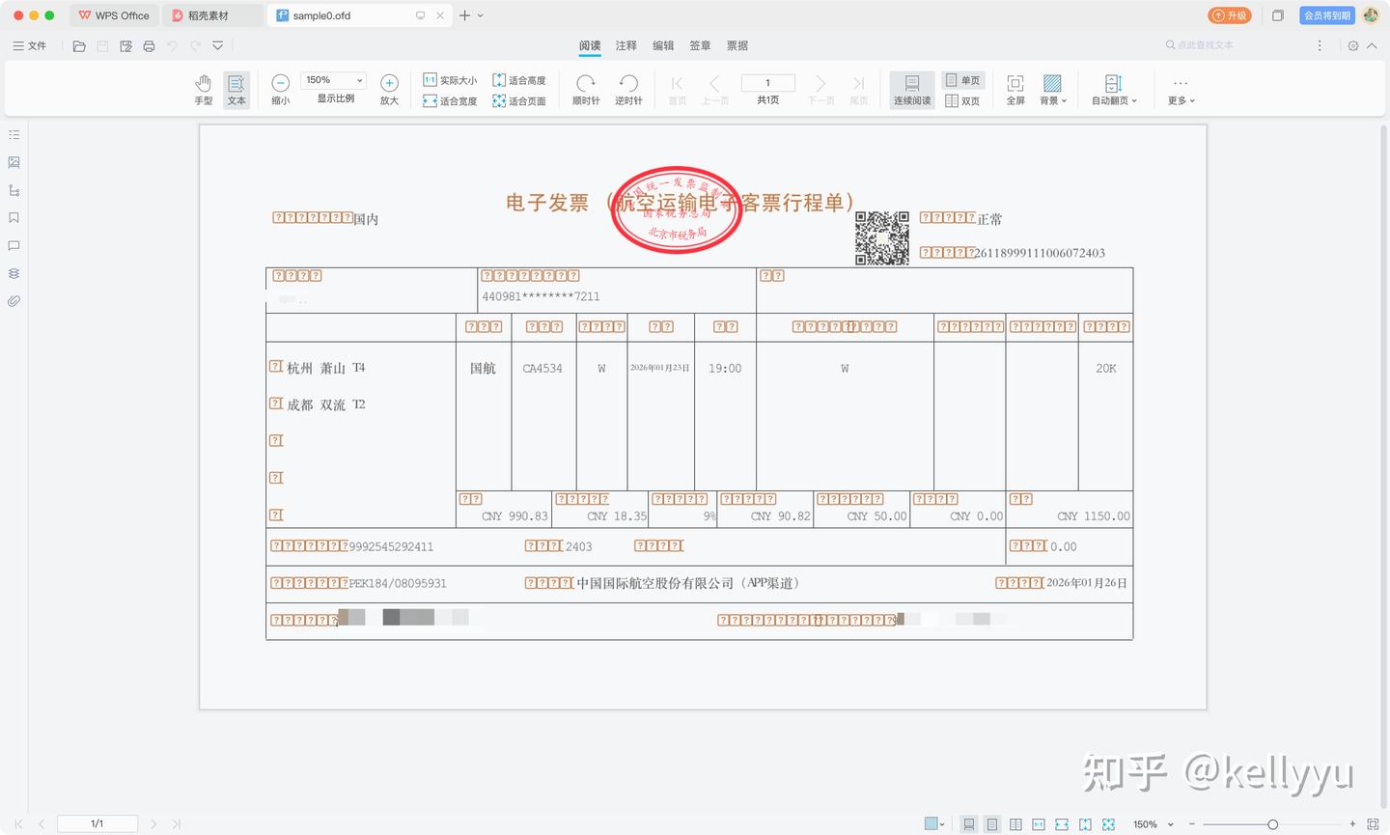Open the open-file folder icon
The height and width of the screenshot is (835, 1390).
coord(79,45)
